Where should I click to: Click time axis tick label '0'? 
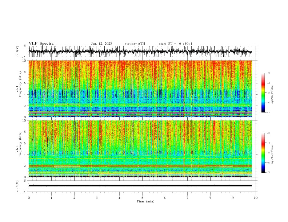(x=29, y=198)
